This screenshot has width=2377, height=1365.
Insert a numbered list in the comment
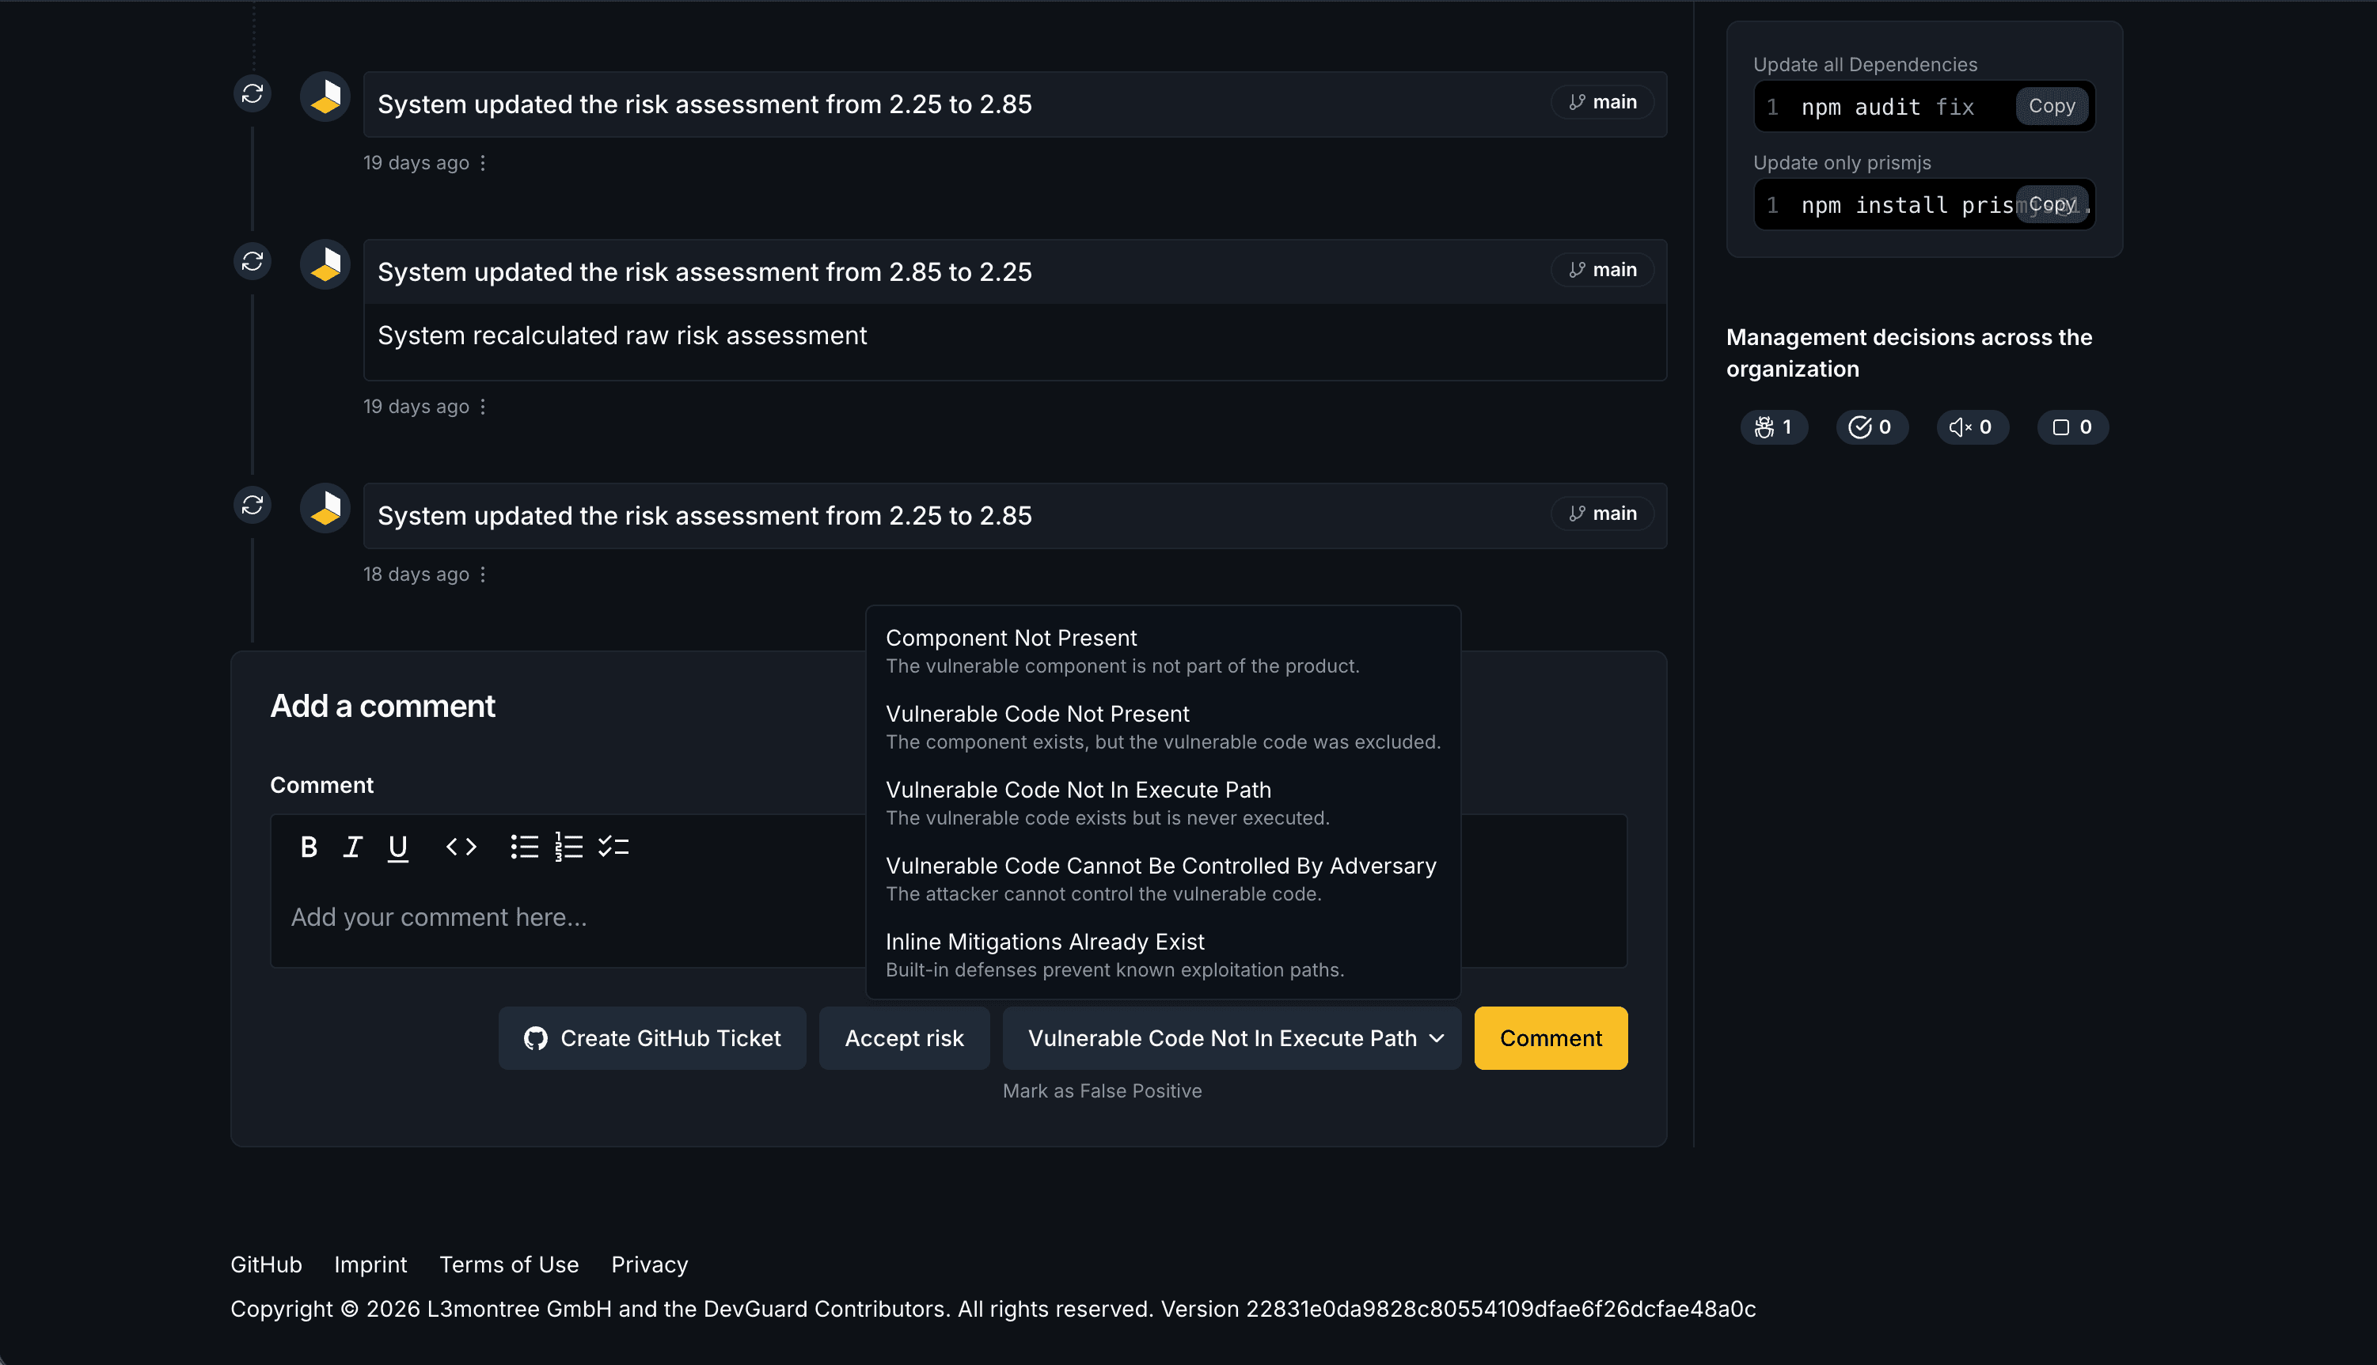(x=568, y=847)
